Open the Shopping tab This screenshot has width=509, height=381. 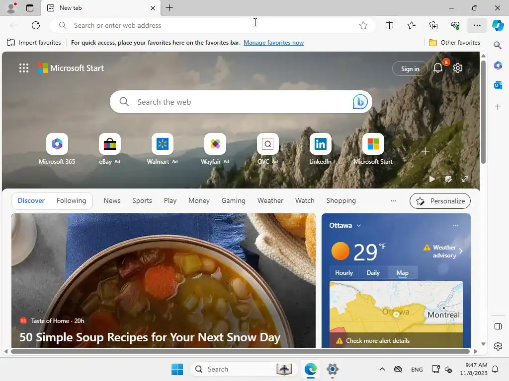tap(341, 200)
